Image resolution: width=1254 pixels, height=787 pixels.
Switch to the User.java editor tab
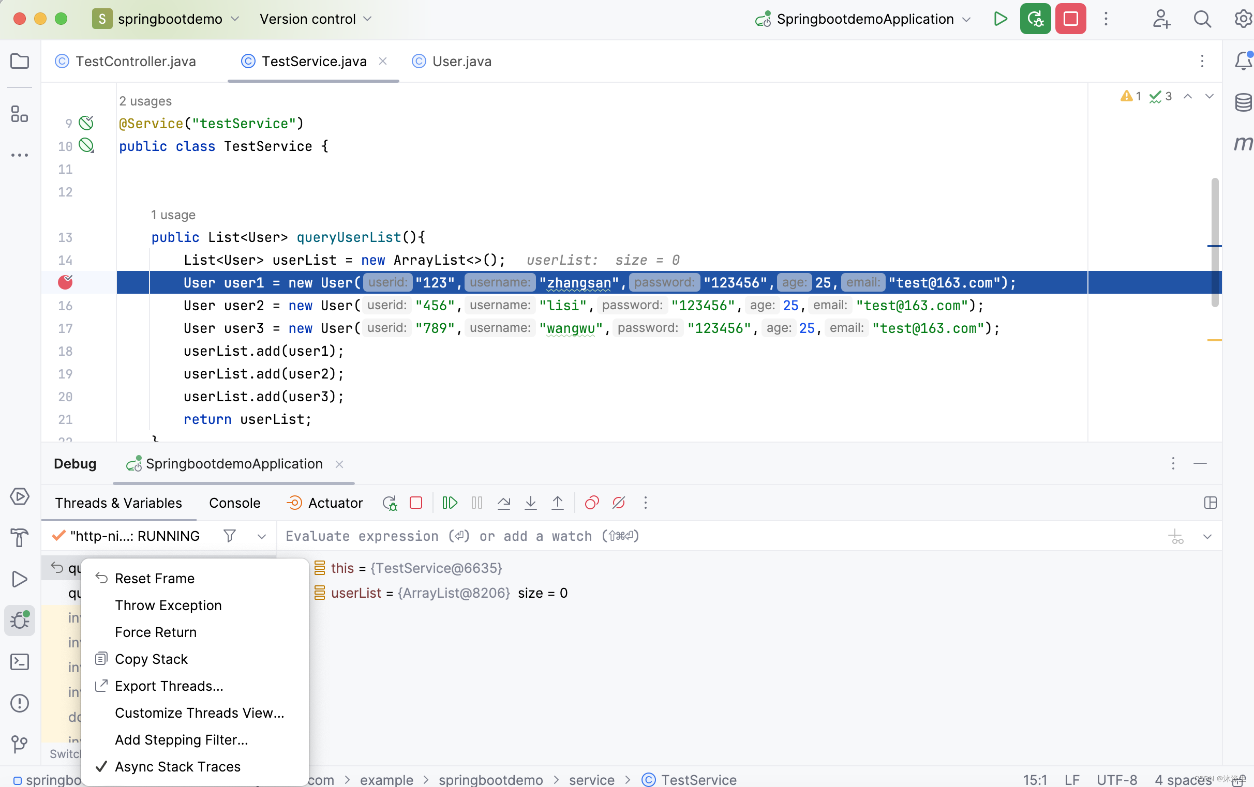point(461,62)
